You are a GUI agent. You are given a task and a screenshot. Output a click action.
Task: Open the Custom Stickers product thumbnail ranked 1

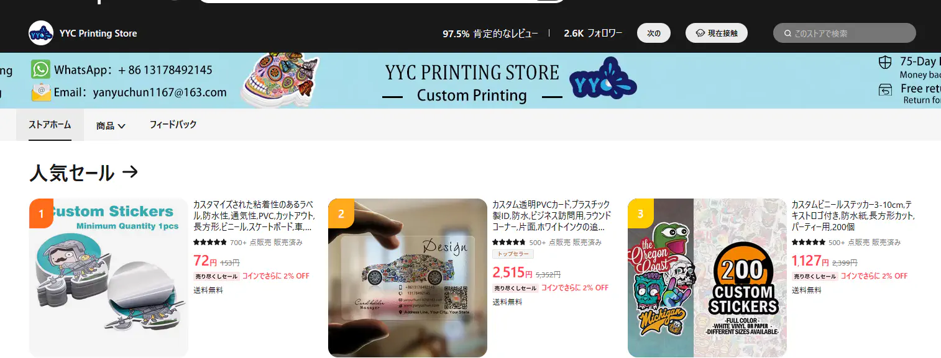[109, 278]
